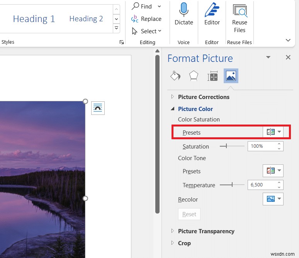Click the Find magnifier button
Image resolution: width=299 pixels, height=258 pixels.
[x=142, y=6]
